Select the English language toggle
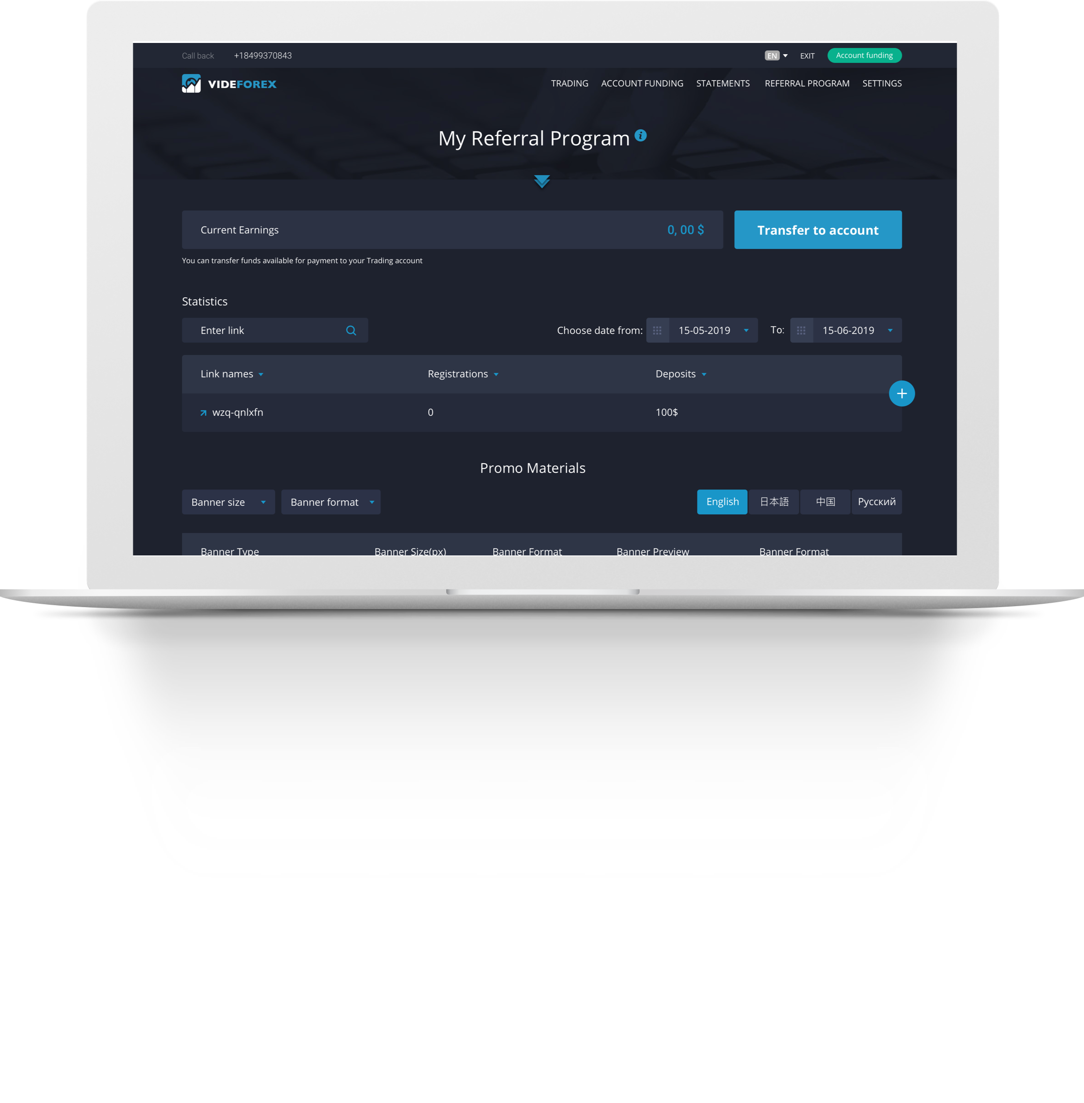This screenshot has height=1103, width=1084. click(x=722, y=502)
